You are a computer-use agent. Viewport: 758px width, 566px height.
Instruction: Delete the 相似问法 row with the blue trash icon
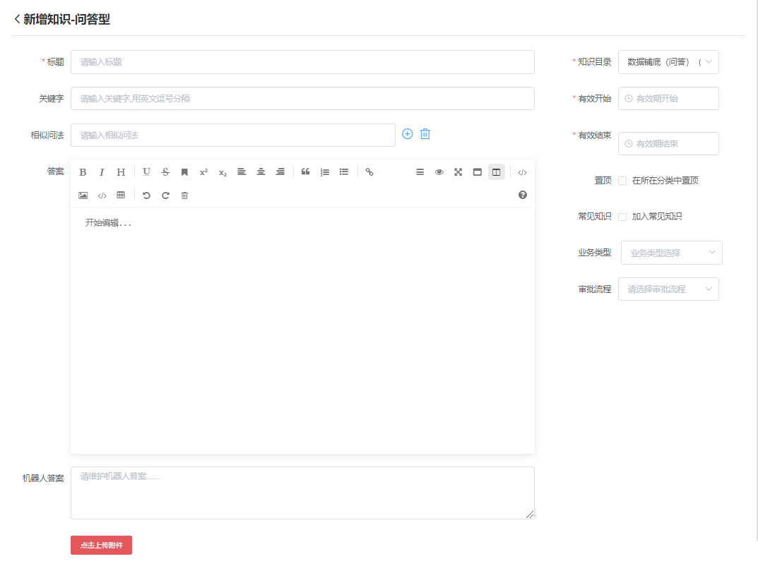click(x=425, y=134)
